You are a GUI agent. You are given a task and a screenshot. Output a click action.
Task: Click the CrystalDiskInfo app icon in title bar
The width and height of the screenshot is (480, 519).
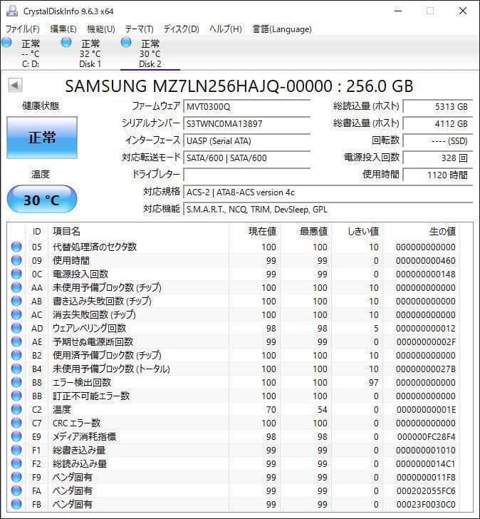12,11
